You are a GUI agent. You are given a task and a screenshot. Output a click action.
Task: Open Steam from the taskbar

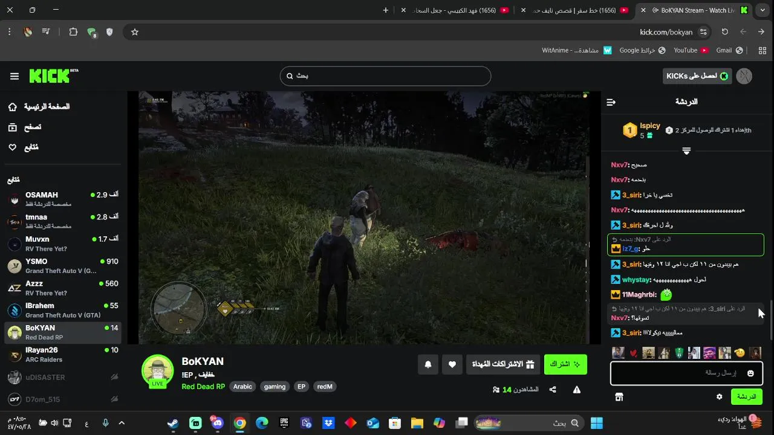174,423
